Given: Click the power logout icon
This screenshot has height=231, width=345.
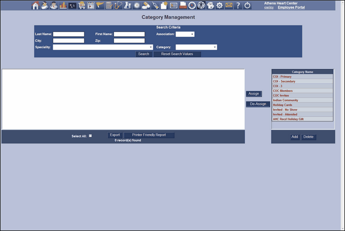Looking at the screenshot, I should tap(247, 5).
